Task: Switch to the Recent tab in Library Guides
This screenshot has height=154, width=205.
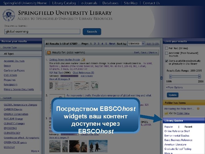Action: pyautogui.click(x=188, y=127)
